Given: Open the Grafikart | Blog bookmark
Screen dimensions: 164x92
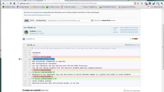Looking at the screenshot, I should [9, 7].
